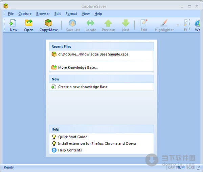Go to Previous item via toolbar
The width and height of the screenshot is (203, 172).
[x=108, y=23]
